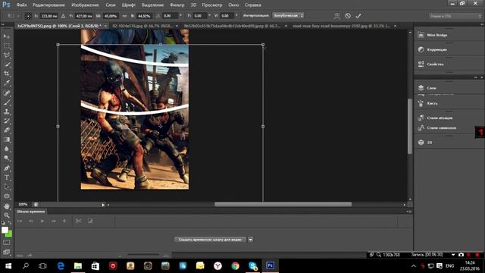
Task: Open the workspace selector dropdown at top right
Action: (x=455, y=16)
